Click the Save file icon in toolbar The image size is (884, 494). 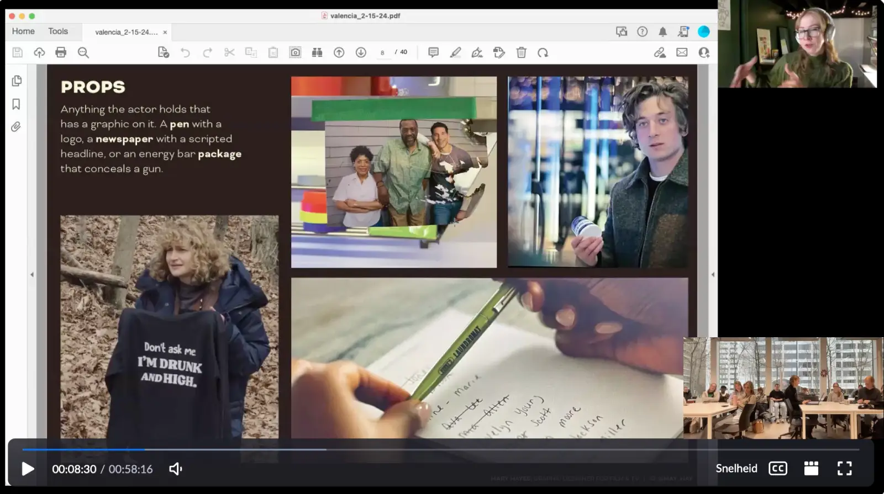coord(18,52)
